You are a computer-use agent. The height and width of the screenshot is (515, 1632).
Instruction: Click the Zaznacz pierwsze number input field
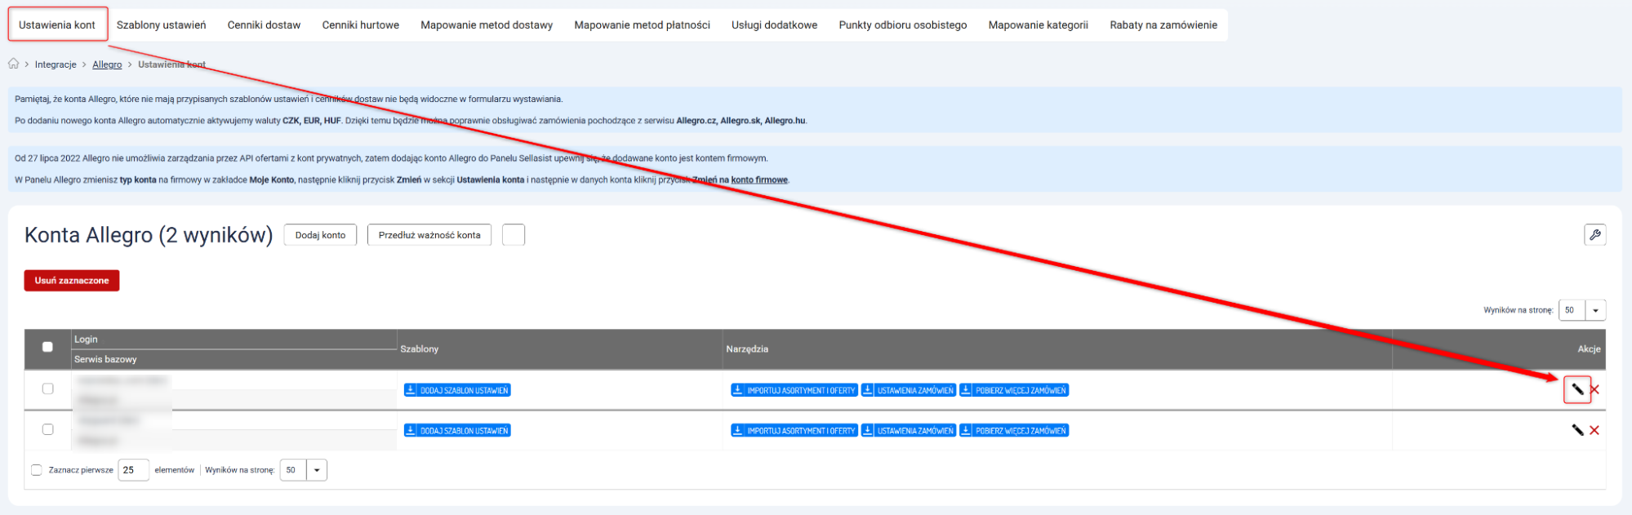(x=133, y=470)
